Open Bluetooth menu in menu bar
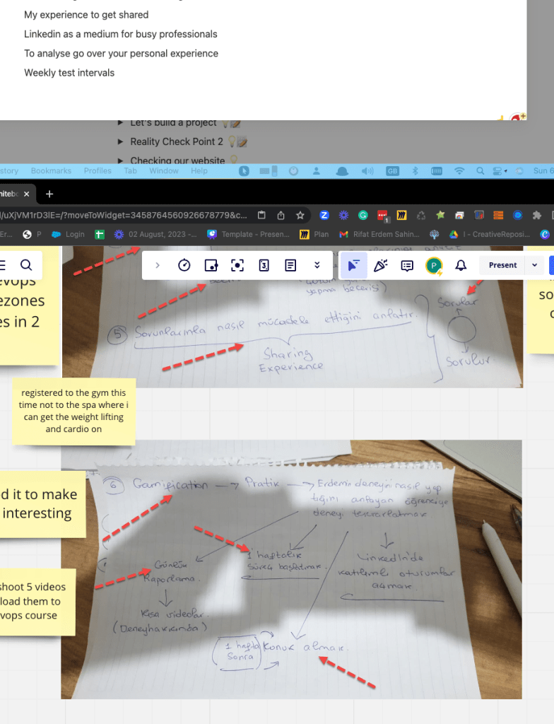 415,171
